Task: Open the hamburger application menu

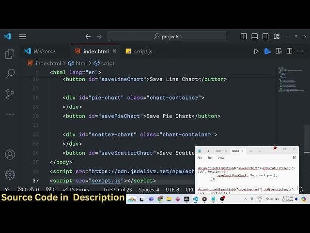Action: click(x=22, y=36)
